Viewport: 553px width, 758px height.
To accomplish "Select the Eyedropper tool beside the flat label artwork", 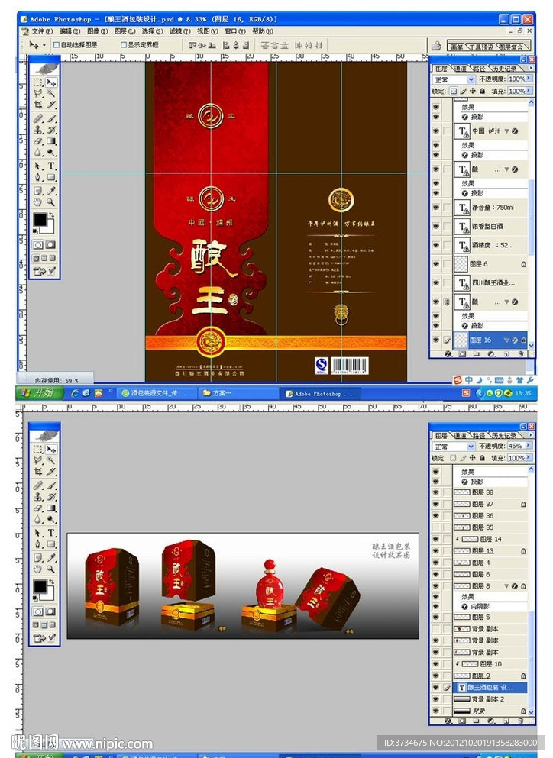I will tap(51, 191).
